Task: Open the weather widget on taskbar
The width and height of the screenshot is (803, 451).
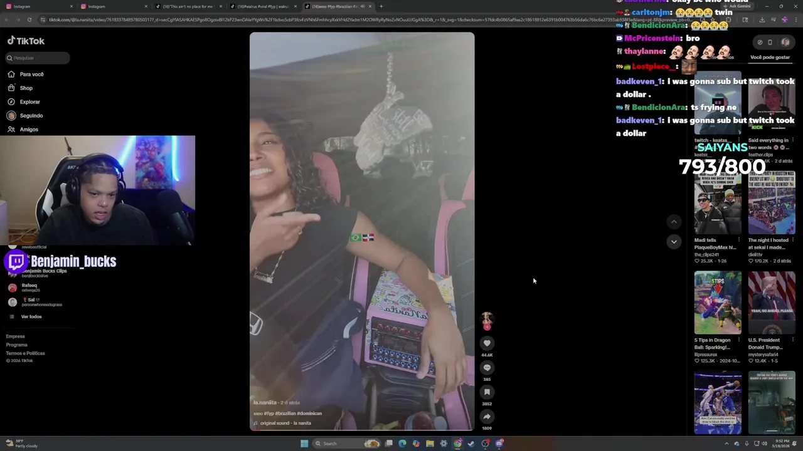Action: click(22, 443)
